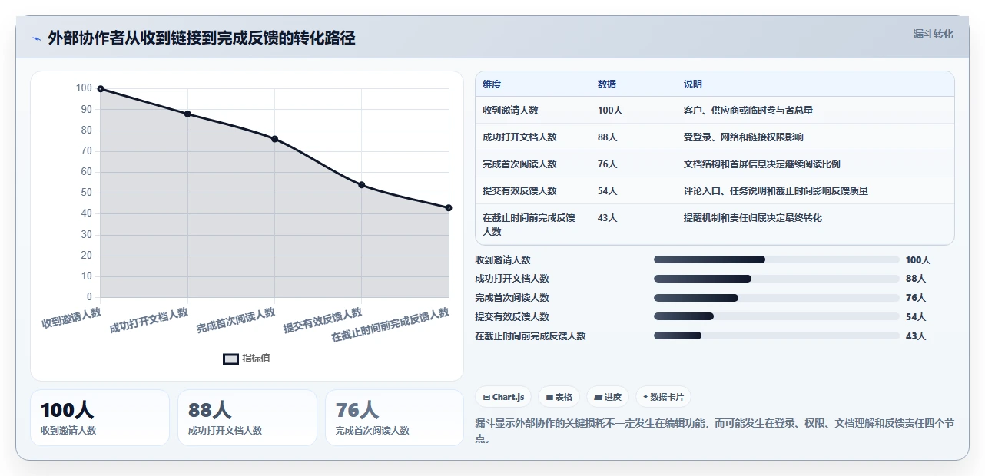Screen dimensions: 985x476
Task: Click the summary paragraph starting 漏斗显示外部协作
Action: [715, 431]
